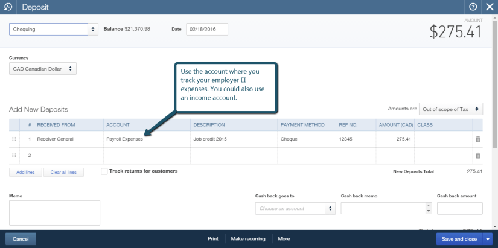This screenshot has height=248, width=498.
Task: Open the CAD Canadian Dollar currency dropdown
Action: click(x=71, y=69)
